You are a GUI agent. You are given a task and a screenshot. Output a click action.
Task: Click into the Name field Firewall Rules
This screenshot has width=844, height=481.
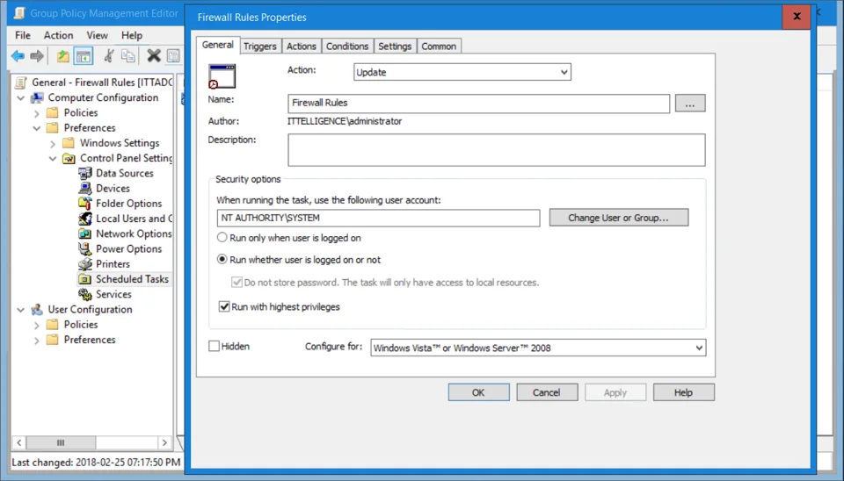[x=478, y=104]
